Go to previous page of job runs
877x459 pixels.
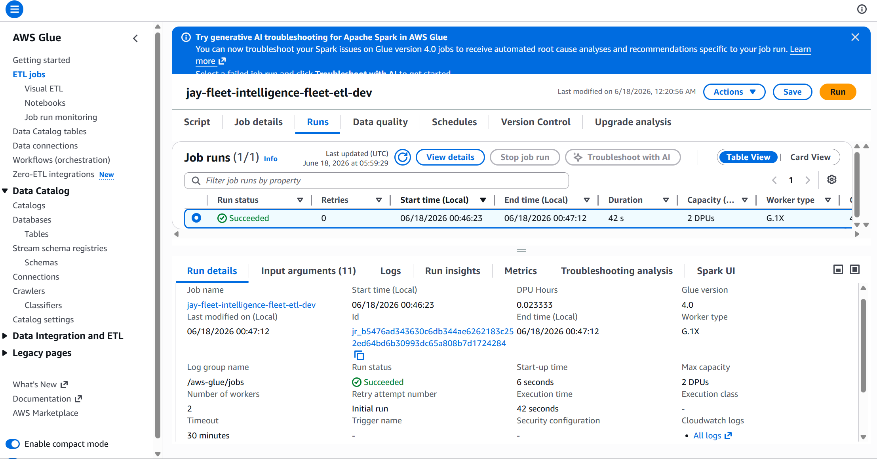point(774,180)
